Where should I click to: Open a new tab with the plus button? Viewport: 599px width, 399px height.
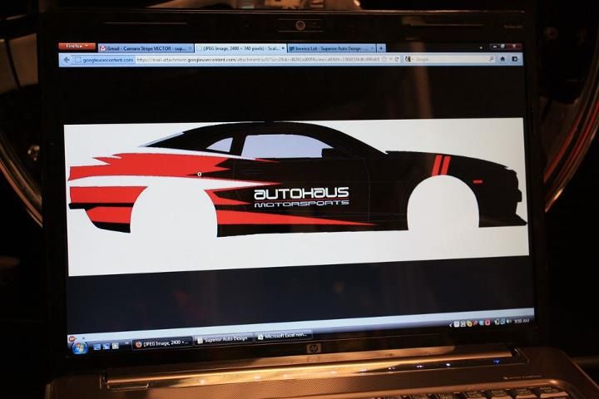[381, 48]
